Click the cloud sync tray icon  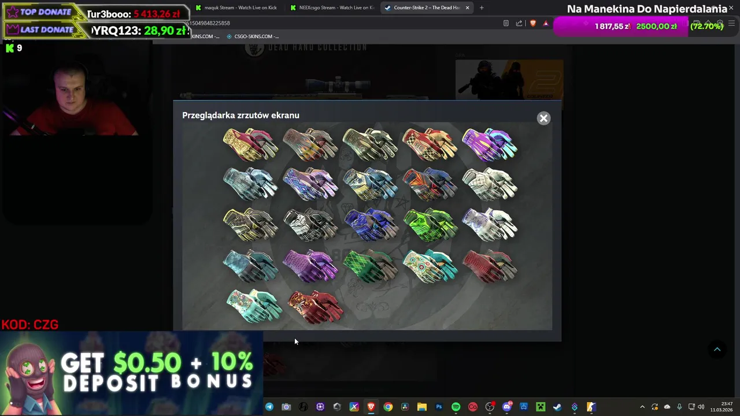pos(667,407)
